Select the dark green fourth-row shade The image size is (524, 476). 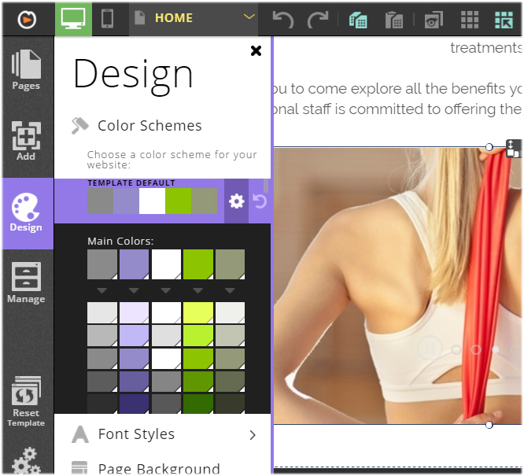pyautogui.click(x=198, y=382)
